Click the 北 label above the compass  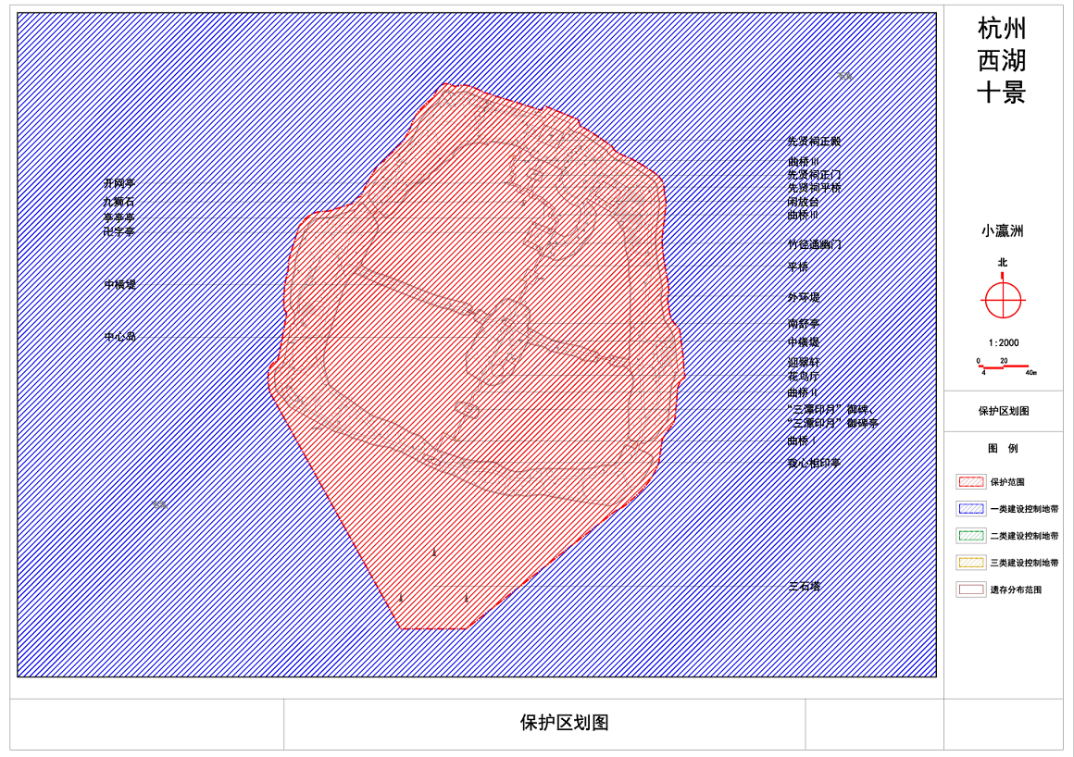coord(1003,262)
